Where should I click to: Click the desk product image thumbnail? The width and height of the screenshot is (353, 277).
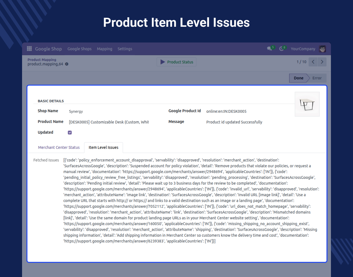307,104
